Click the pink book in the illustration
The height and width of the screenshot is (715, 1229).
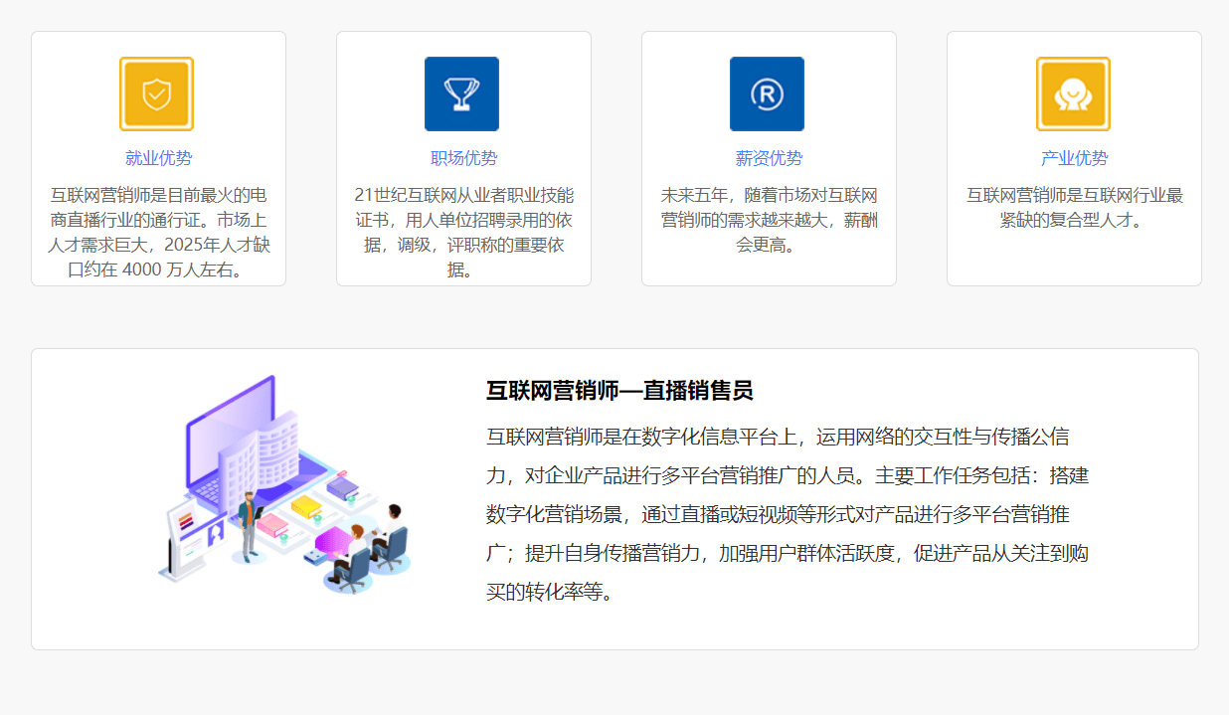point(271,523)
